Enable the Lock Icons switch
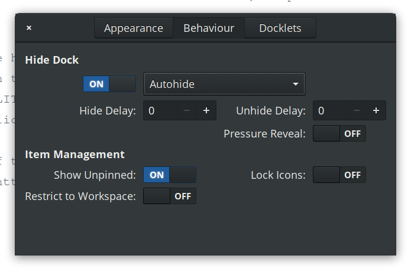Screen dimensions: 411x272 pos(339,175)
